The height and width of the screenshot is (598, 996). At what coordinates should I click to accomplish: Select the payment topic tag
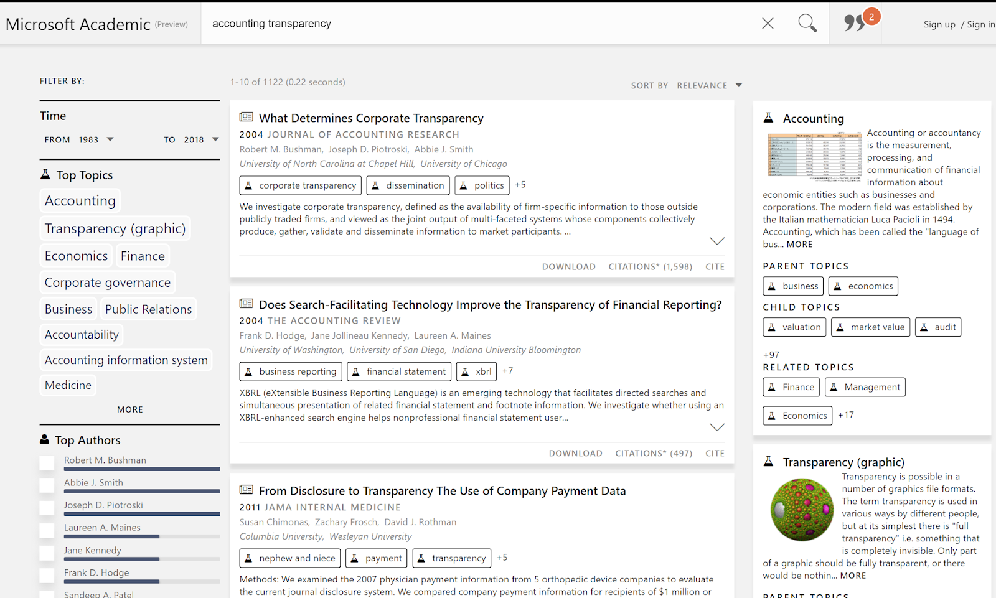[377, 558]
